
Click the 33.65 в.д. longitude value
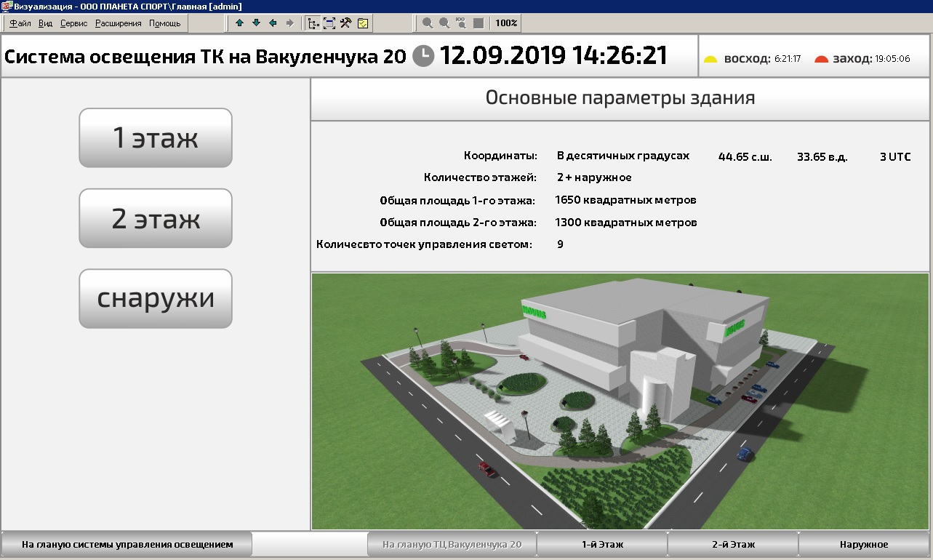(822, 156)
